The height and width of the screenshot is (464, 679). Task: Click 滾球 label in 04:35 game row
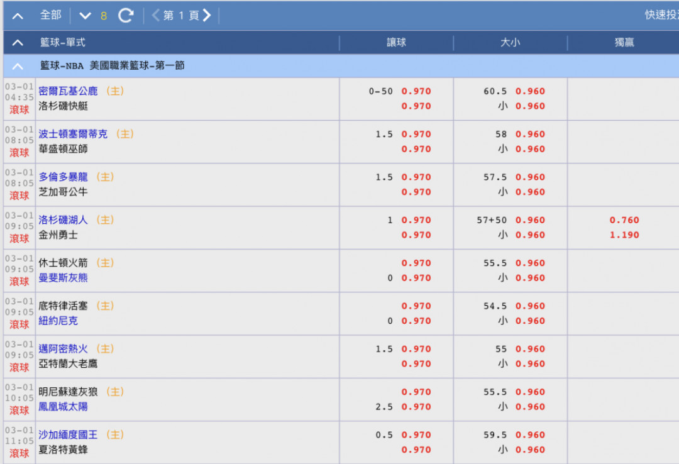[x=19, y=109]
